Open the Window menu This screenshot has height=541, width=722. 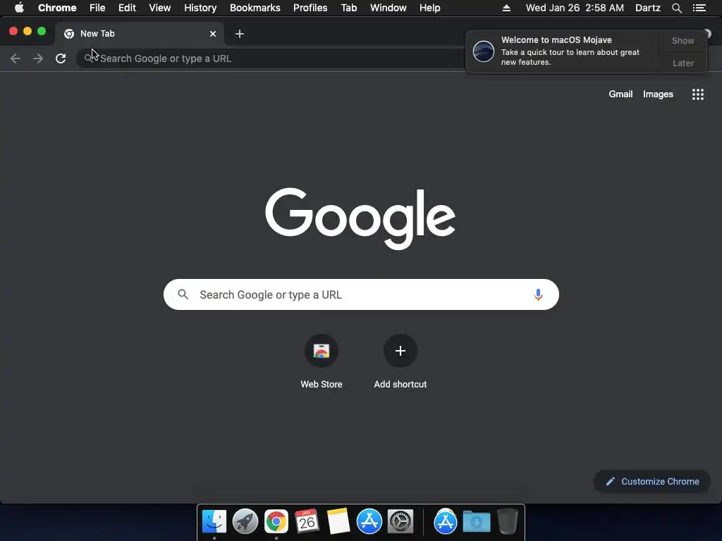(388, 8)
